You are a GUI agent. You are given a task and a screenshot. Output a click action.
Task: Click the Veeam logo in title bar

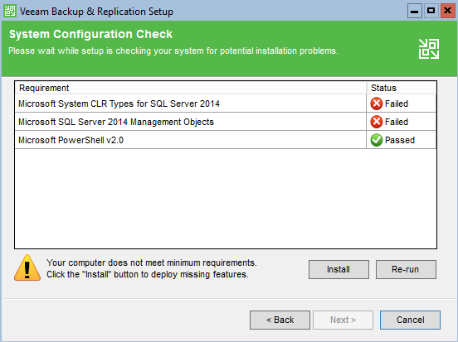click(x=10, y=11)
